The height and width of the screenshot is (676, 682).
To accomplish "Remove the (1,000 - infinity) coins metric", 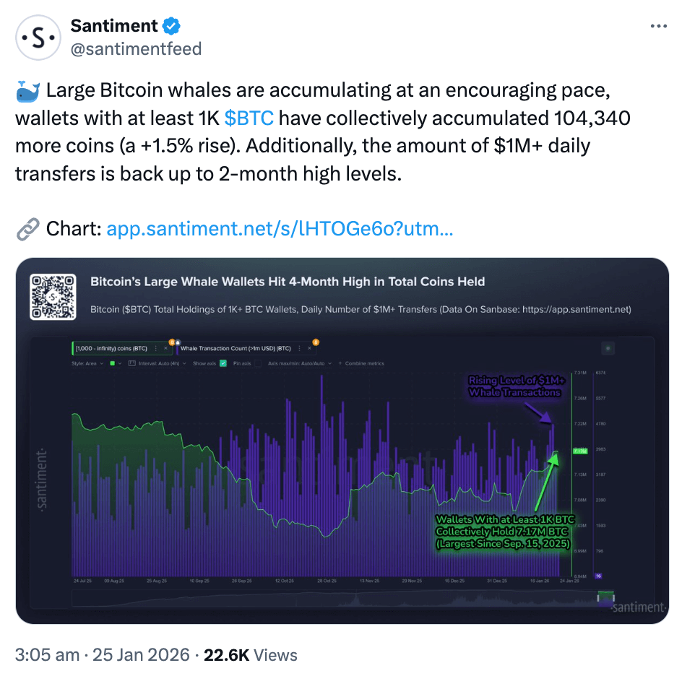I will click(x=166, y=348).
